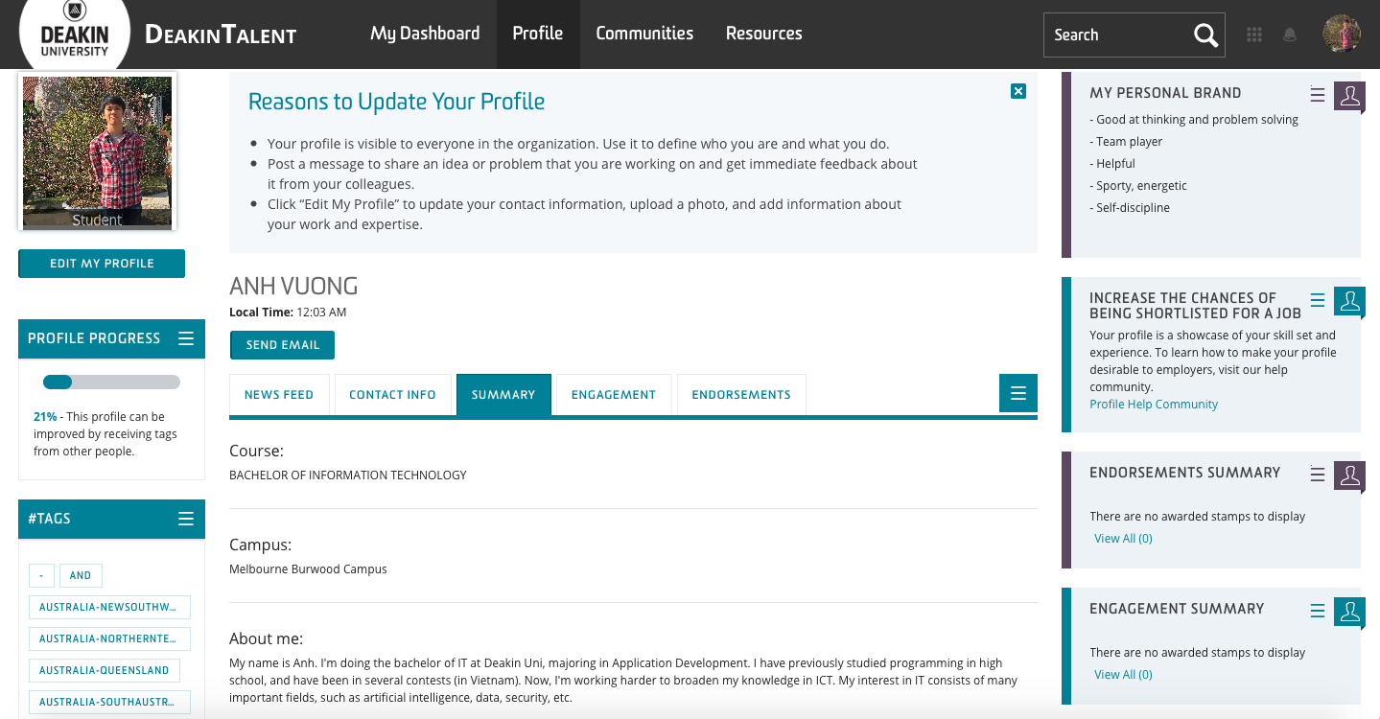
Task: Open user avatar menu in header
Action: (x=1342, y=35)
